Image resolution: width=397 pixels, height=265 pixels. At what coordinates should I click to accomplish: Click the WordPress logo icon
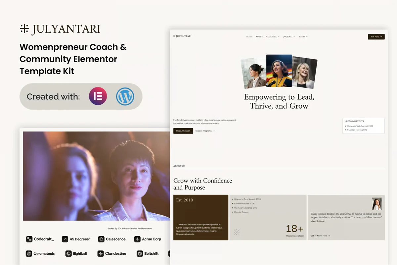point(125,96)
